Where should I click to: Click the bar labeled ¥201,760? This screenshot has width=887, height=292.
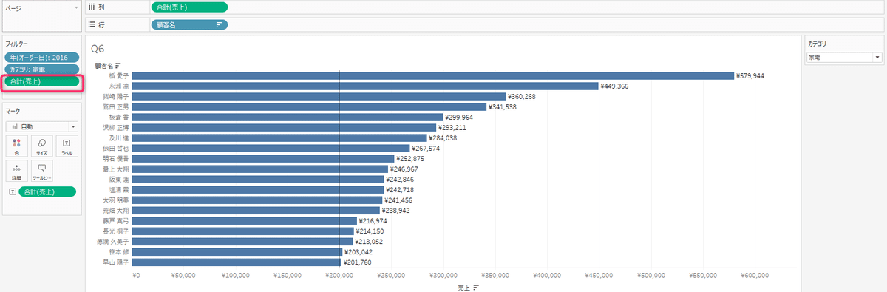pos(237,262)
